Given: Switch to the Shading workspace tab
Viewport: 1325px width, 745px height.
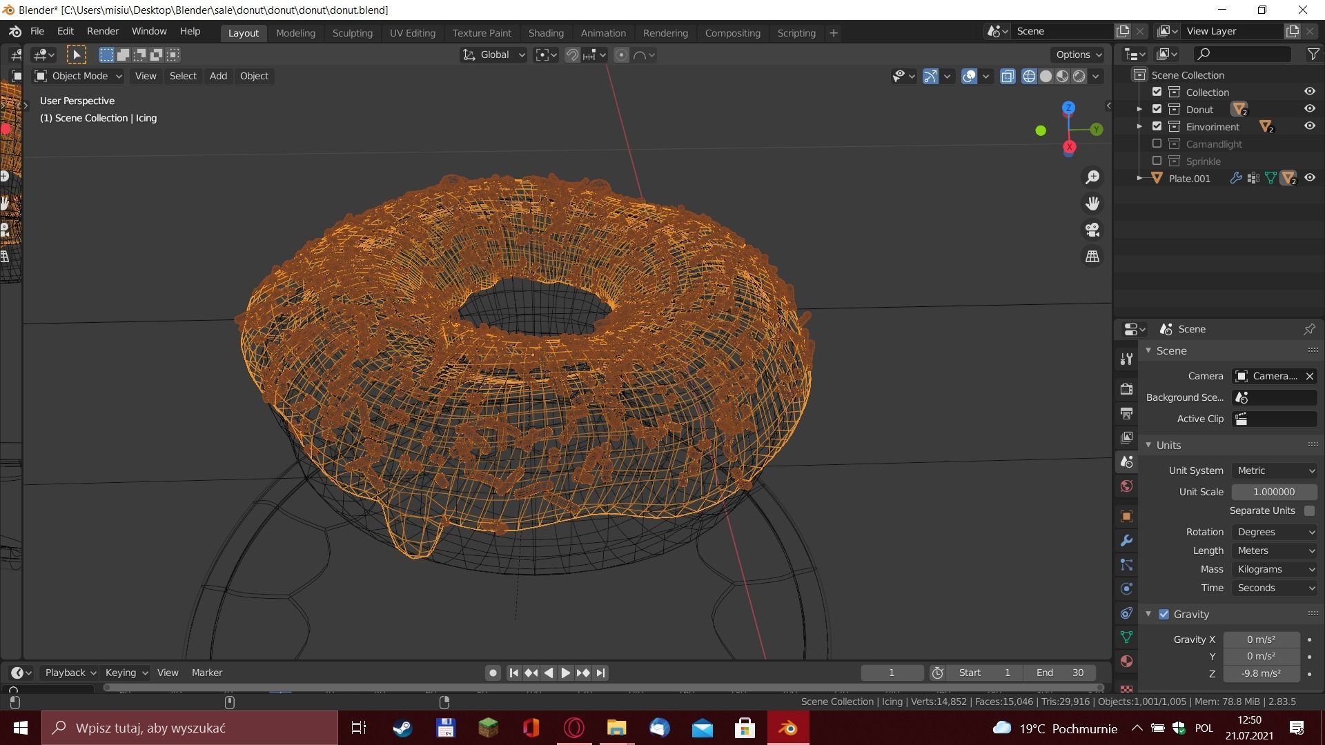Looking at the screenshot, I should point(545,32).
